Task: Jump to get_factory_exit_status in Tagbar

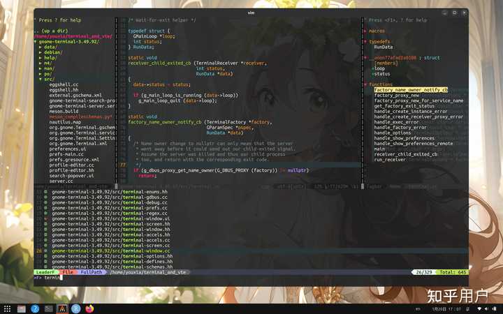Action: pos(404,106)
